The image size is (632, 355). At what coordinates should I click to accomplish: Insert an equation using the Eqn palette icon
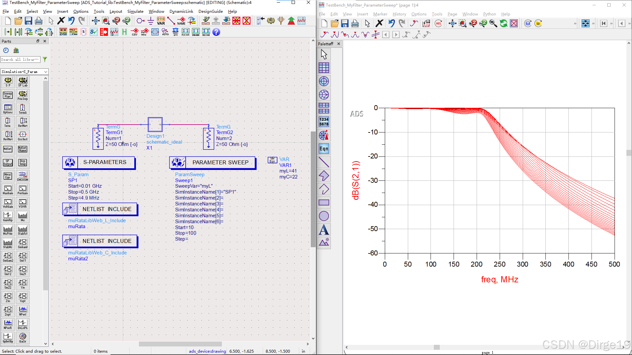[324, 149]
